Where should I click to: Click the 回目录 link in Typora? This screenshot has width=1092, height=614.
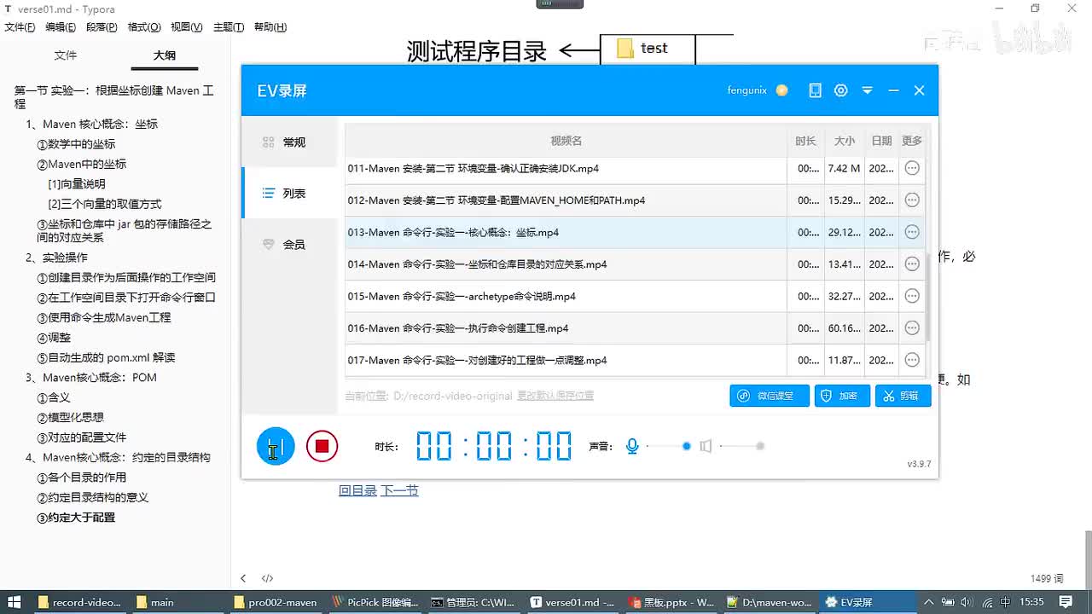click(x=357, y=490)
